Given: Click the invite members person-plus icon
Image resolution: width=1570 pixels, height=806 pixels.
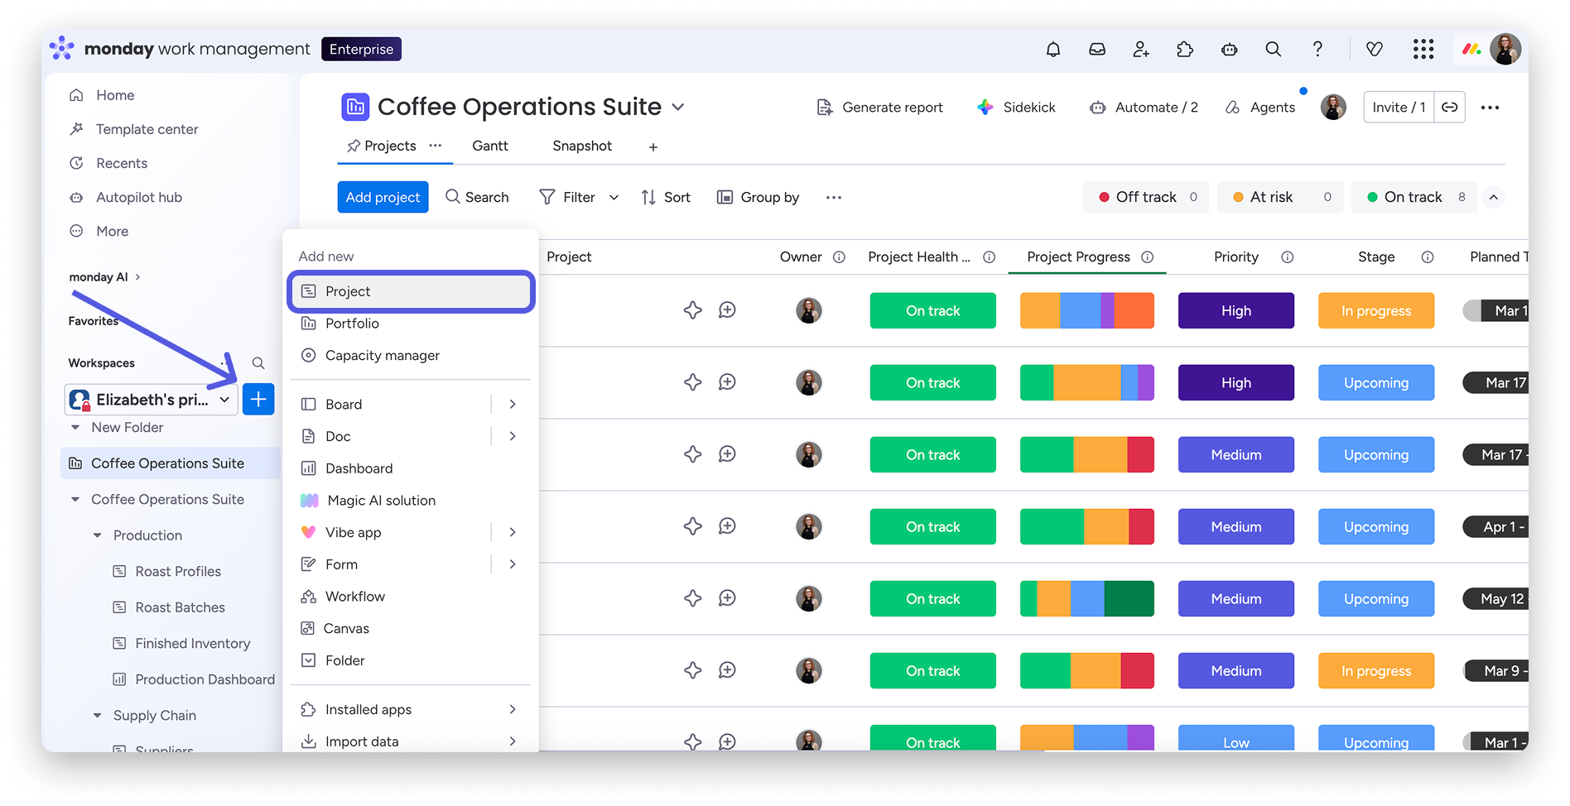Looking at the screenshot, I should [1141, 50].
